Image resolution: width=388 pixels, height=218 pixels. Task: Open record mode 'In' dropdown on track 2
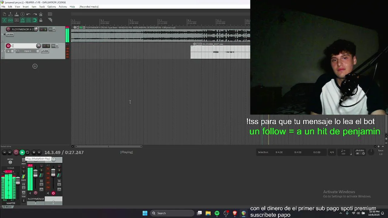(10, 51)
